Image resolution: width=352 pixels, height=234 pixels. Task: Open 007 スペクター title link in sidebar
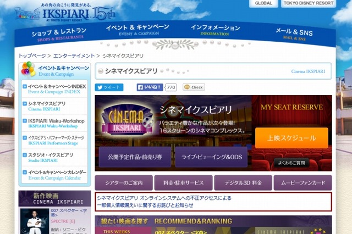pyautogui.click(x=69, y=213)
